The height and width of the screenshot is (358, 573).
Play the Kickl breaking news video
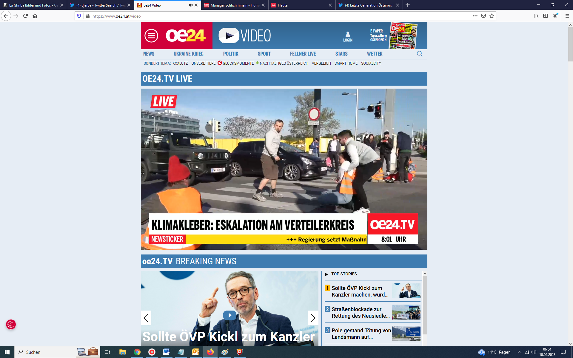[x=229, y=315]
